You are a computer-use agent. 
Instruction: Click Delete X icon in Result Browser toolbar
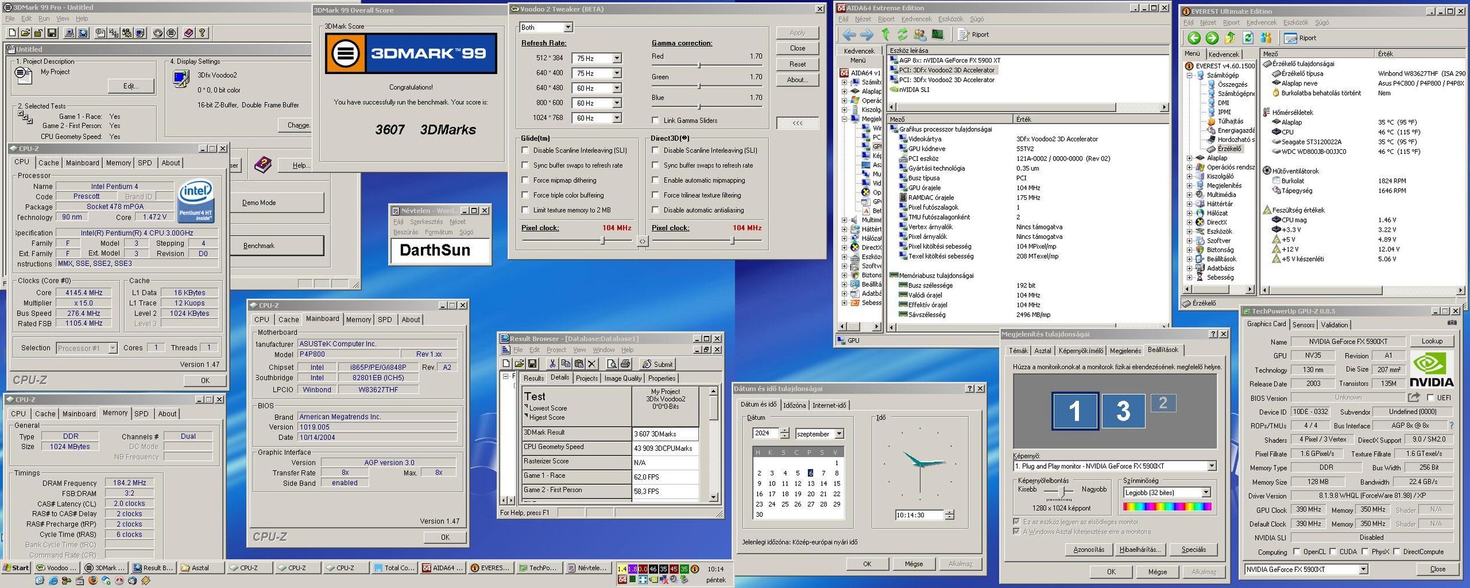point(592,363)
